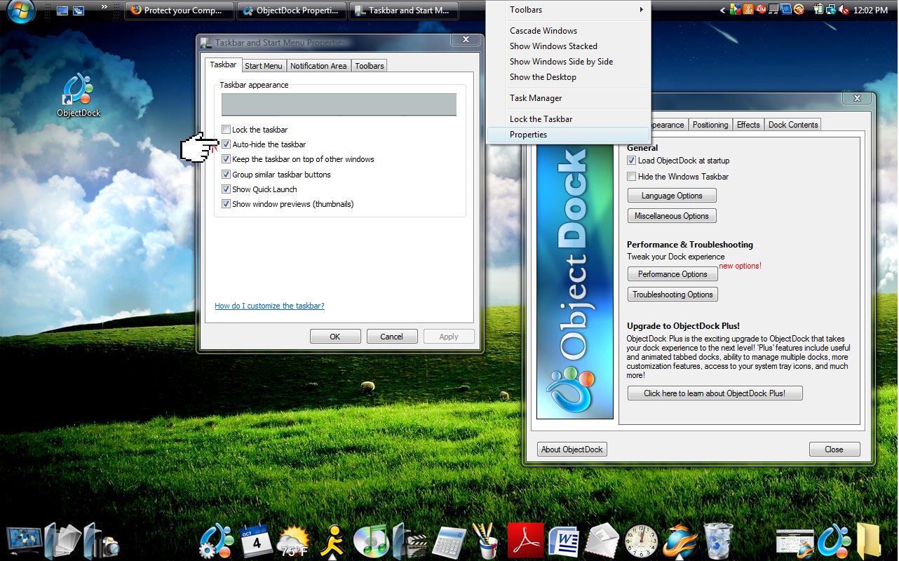Open the weather docklet showing 75°F
Screen dimensions: 899x561
point(294,541)
